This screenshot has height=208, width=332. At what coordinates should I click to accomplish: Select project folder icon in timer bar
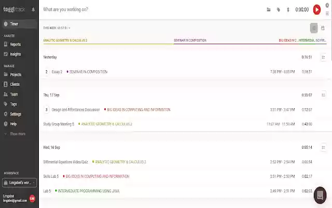pyautogui.click(x=269, y=9)
